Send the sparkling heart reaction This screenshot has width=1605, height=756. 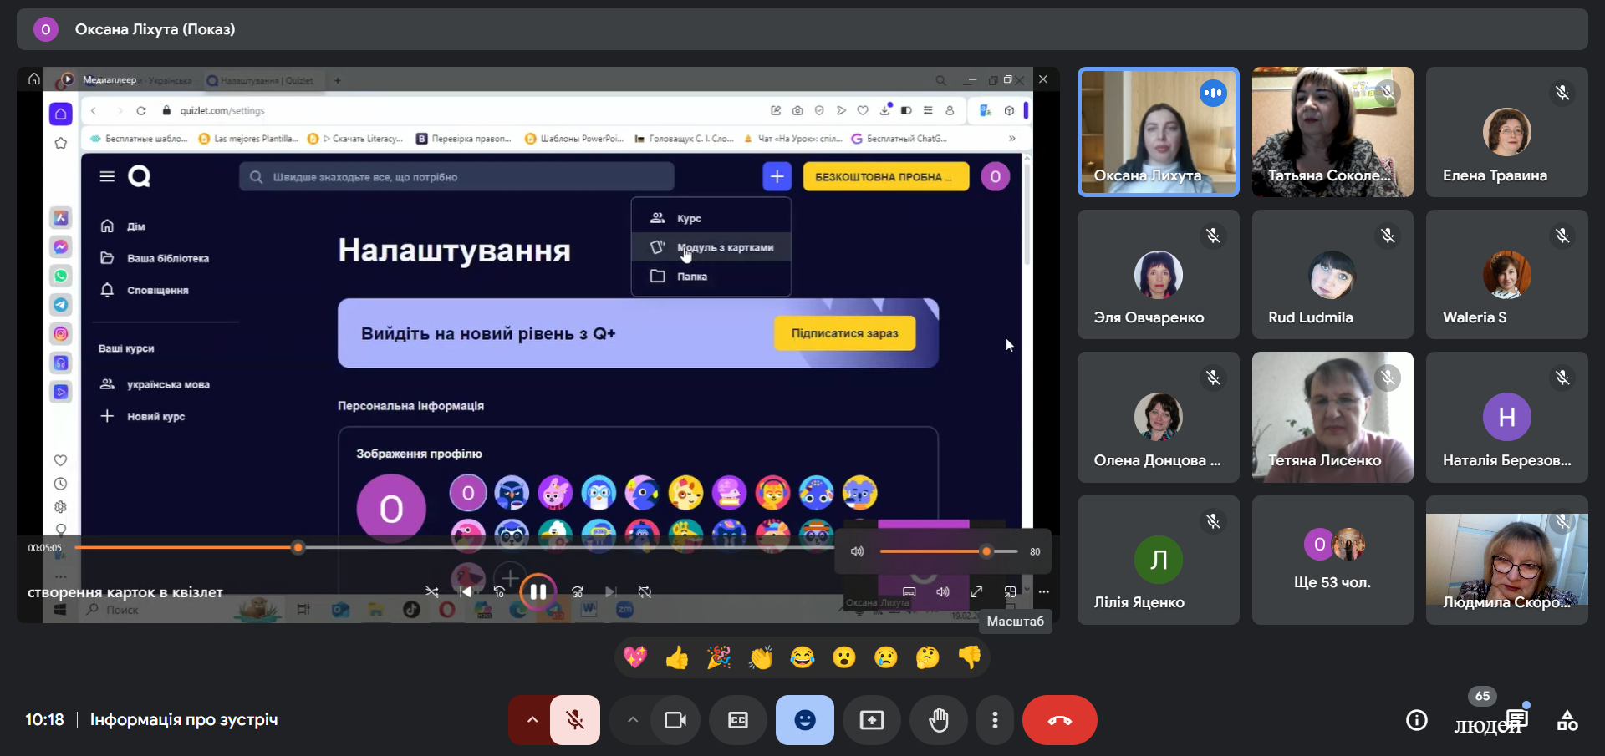tap(635, 658)
